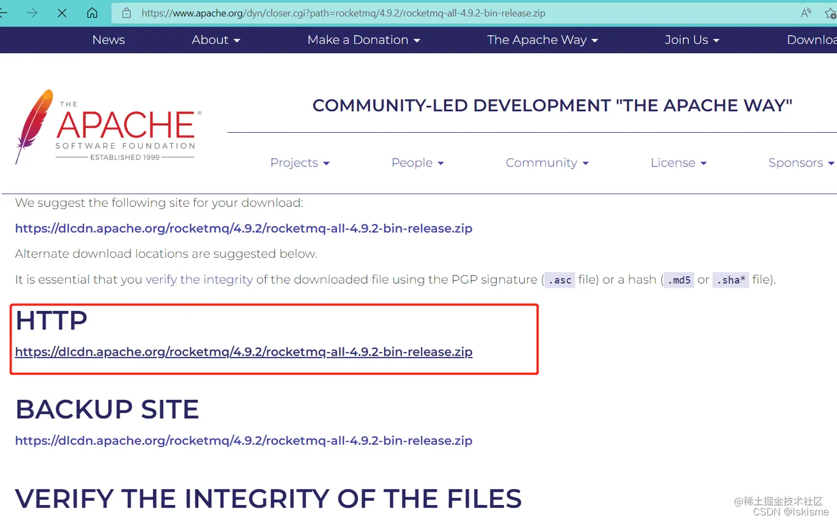Click the rocketmq zip link under BACKUP SITE

244,441
